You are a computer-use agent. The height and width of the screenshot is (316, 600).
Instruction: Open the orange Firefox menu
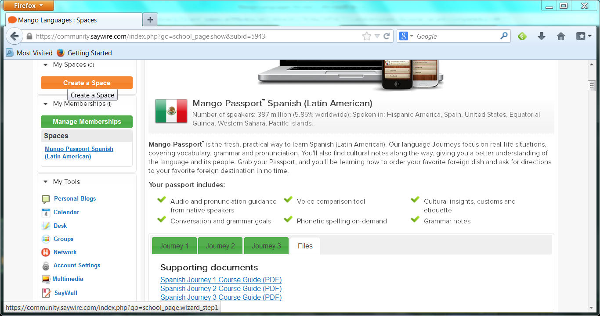[x=28, y=6]
